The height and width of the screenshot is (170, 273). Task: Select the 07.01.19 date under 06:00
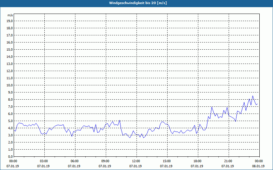point(74,166)
